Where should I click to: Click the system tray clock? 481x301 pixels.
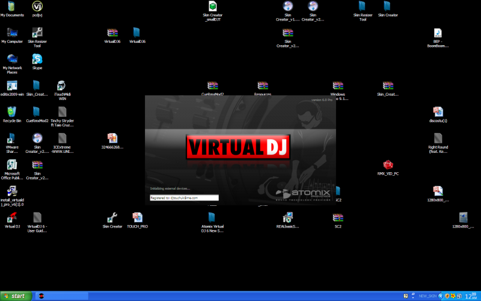[471, 296]
